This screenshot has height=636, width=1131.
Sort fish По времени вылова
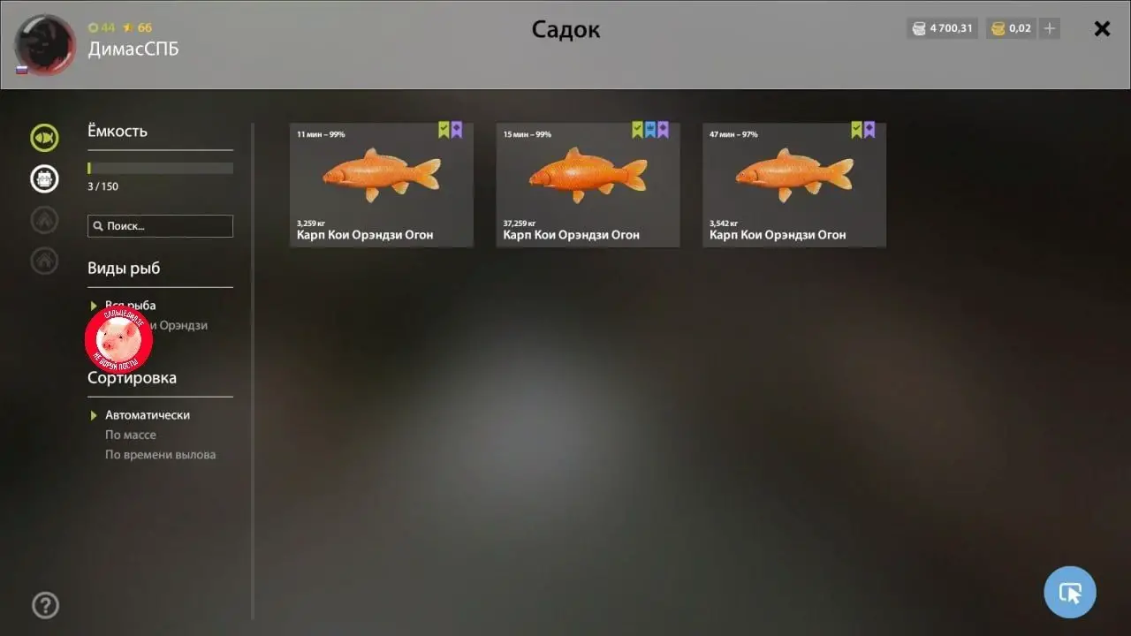(161, 455)
